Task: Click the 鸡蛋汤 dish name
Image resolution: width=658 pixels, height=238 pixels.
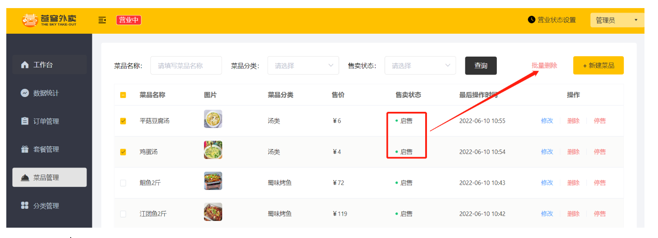Action: [149, 152]
